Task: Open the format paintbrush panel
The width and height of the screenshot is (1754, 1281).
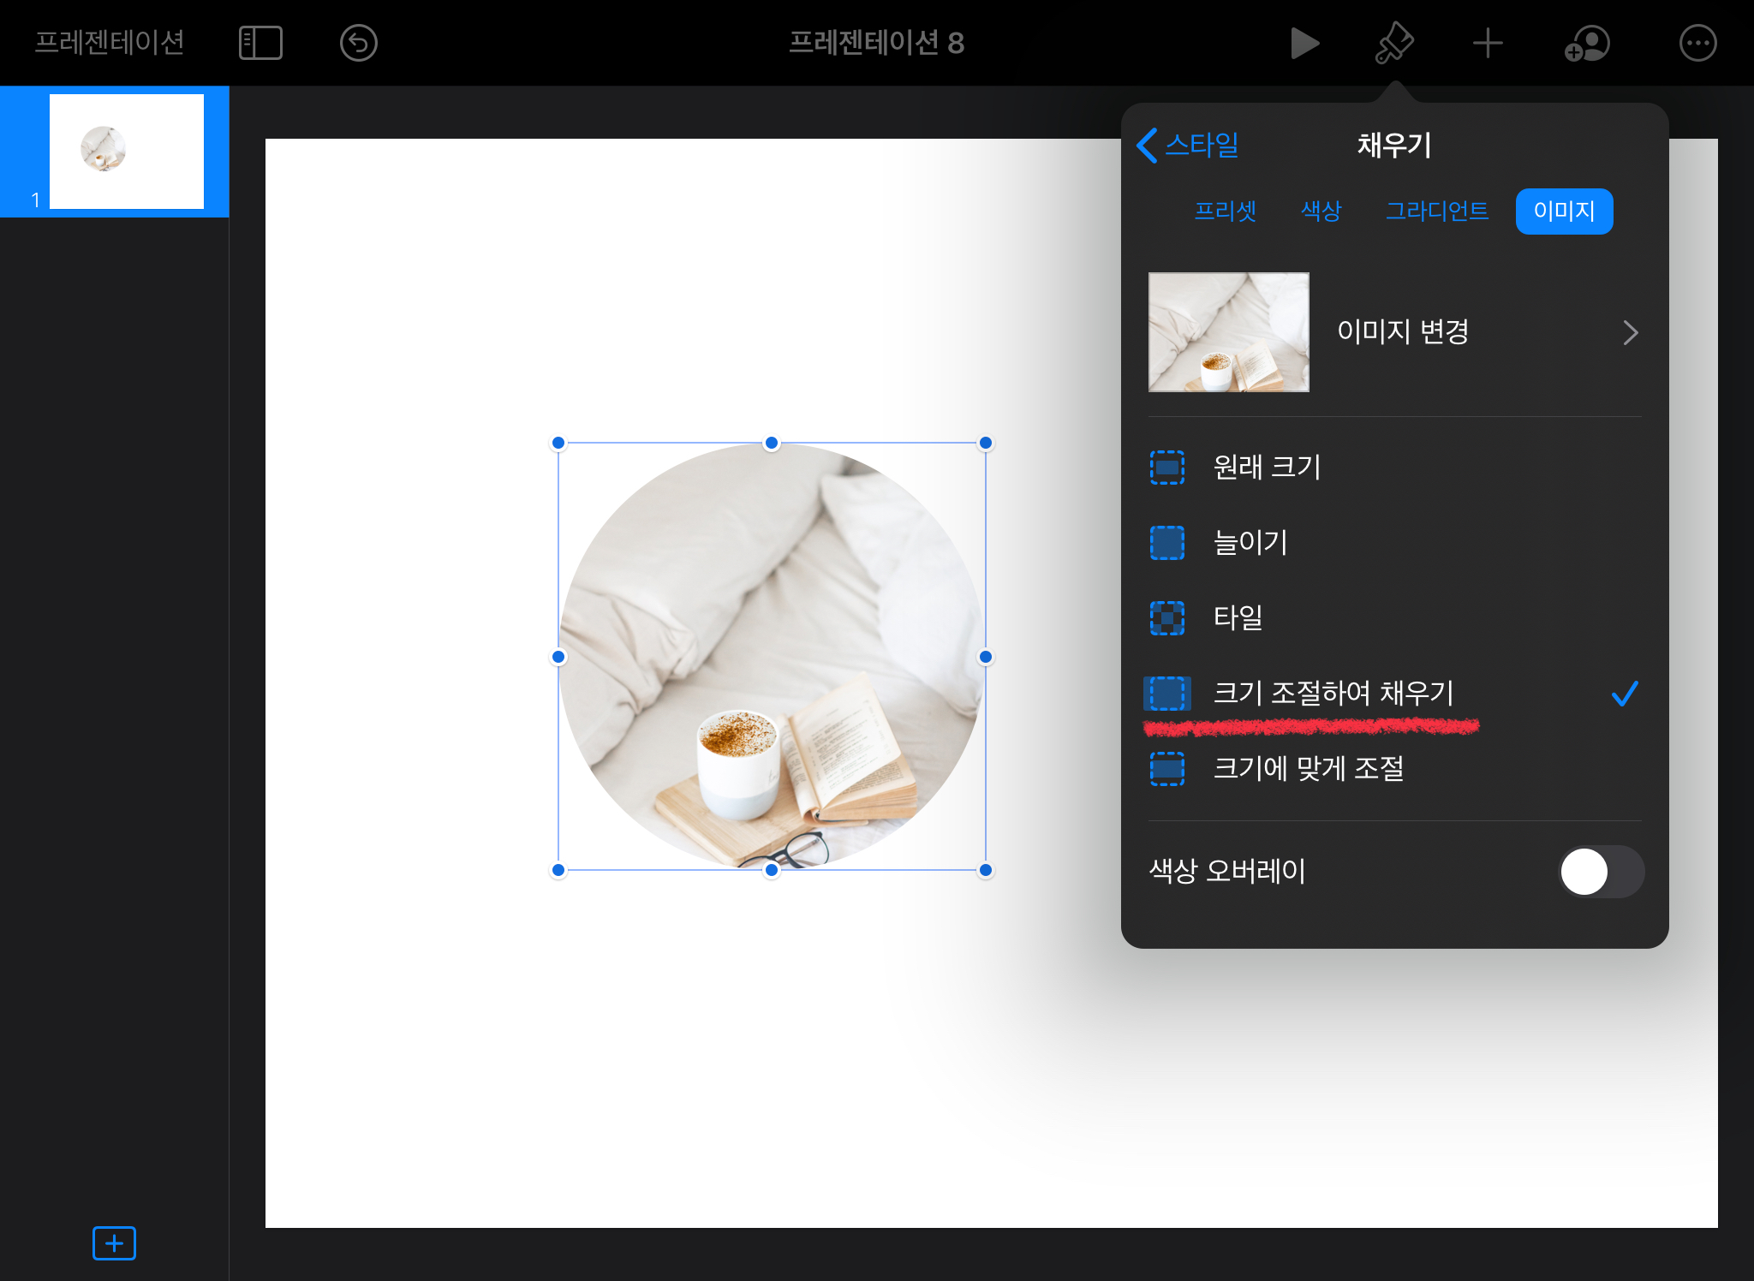Action: tap(1394, 43)
